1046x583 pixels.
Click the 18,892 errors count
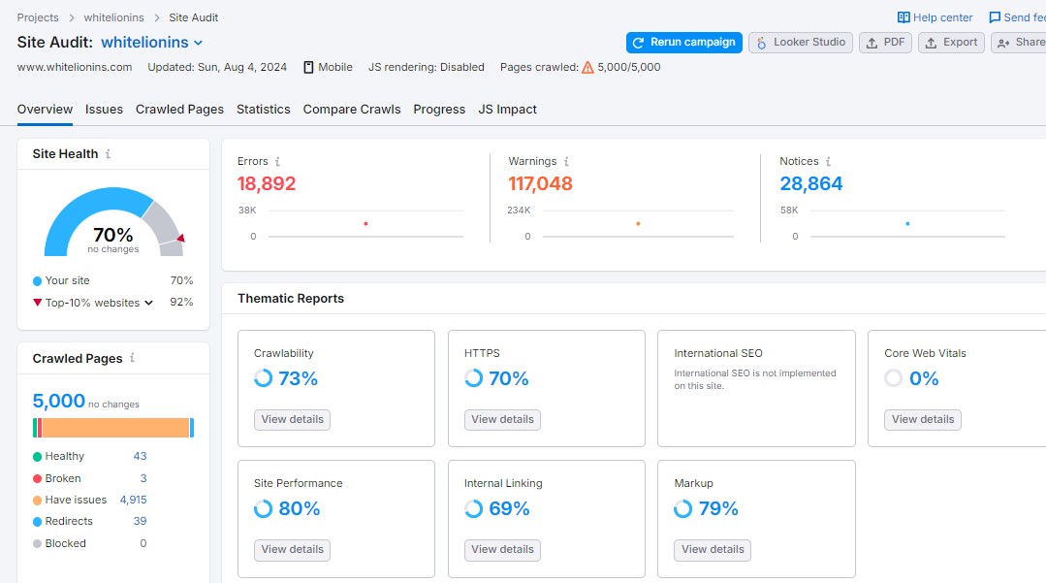pyautogui.click(x=267, y=183)
